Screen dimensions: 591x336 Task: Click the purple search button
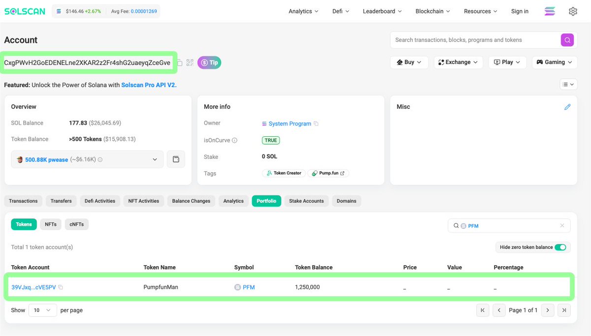coord(567,40)
